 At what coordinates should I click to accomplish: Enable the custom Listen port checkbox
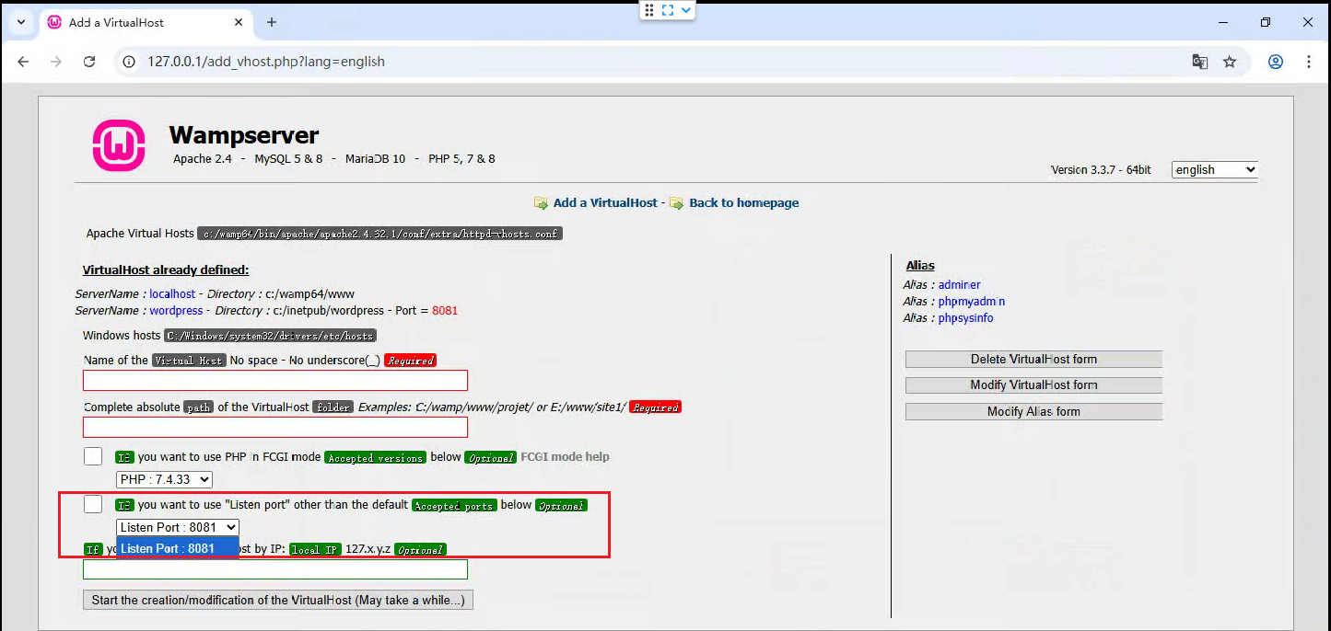[x=93, y=504]
